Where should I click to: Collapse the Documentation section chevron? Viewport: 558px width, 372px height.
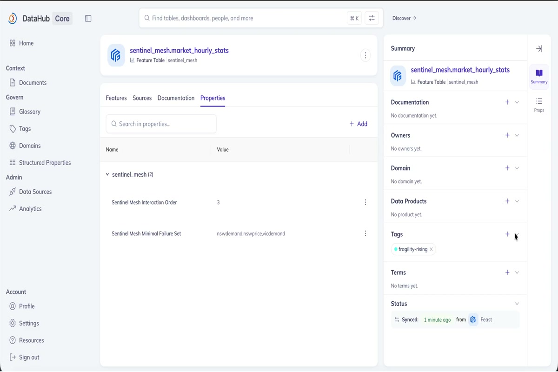pos(517,102)
